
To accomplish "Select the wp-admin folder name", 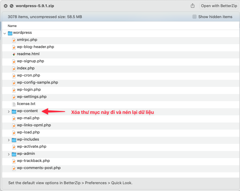I will click(26, 154).
